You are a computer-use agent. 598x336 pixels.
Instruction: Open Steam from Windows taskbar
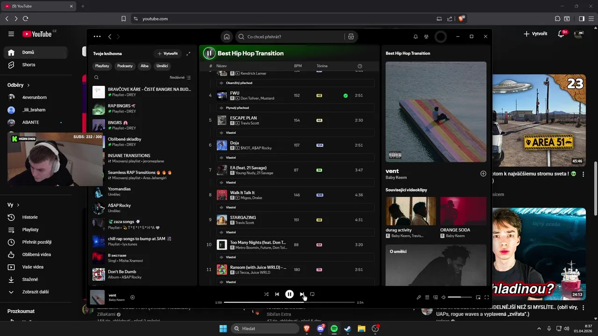[x=348, y=329]
